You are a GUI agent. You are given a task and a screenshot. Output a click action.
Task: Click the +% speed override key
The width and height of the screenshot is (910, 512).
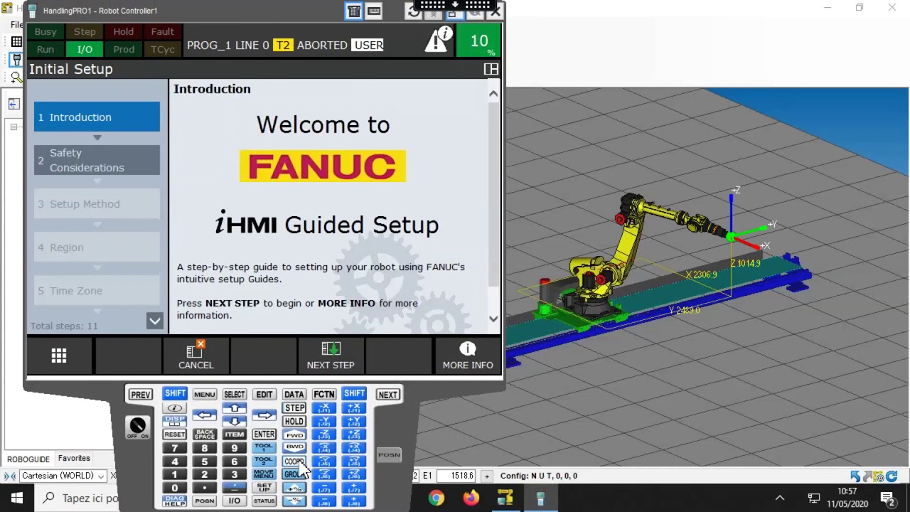pos(294,488)
